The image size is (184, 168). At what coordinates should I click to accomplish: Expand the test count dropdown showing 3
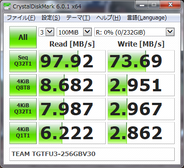[50, 32]
